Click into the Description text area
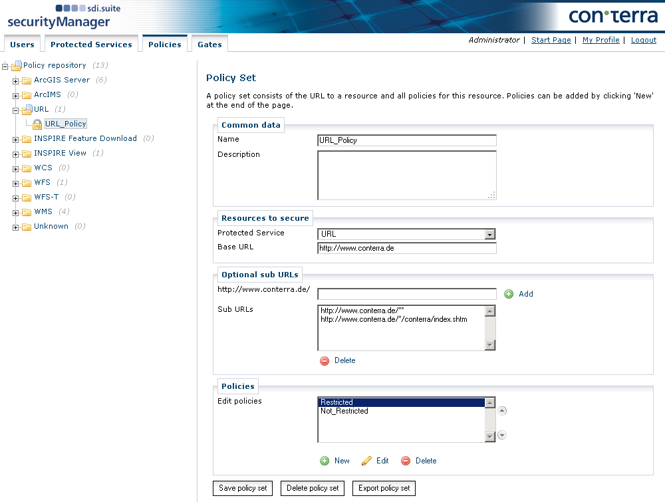The height and width of the screenshot is (502, 665). point(406,175)
